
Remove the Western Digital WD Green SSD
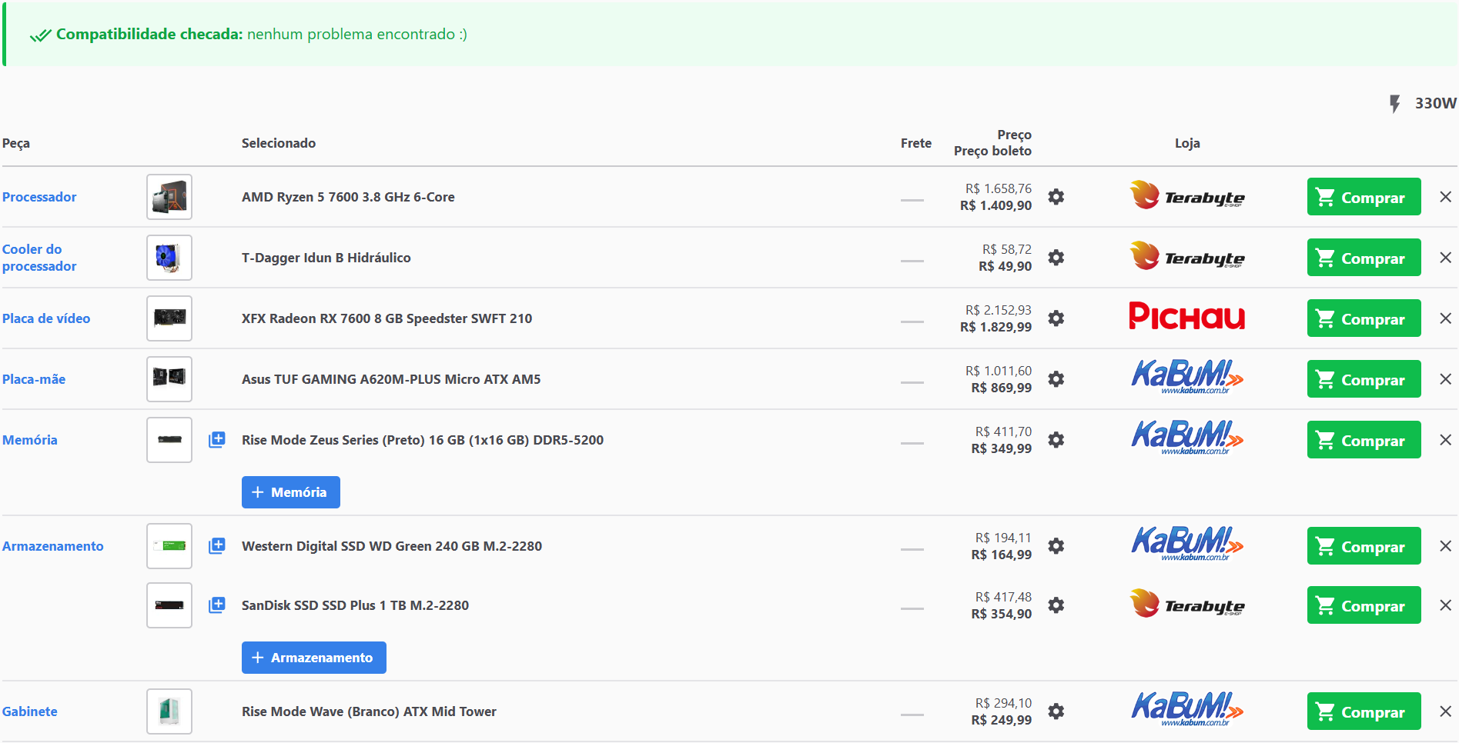click(1445, 546)
